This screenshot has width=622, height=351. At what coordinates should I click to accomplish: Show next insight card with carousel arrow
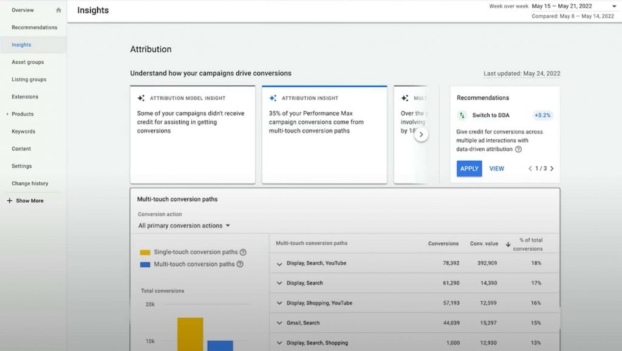pyautogui.click(x=422, y=134)
